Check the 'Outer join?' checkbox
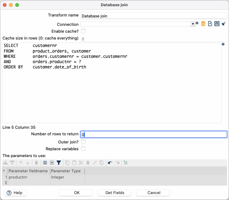This screenshot has width=229, height=200. point(83,142)
